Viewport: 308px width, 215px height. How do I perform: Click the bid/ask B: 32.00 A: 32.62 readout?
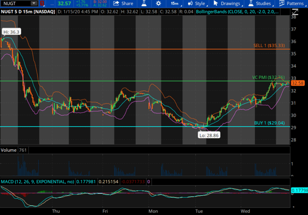tap(100, 3)
